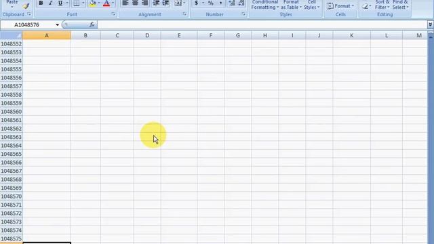Select column E header
This screenshot has height=244, width=434.
click(179, 35)
